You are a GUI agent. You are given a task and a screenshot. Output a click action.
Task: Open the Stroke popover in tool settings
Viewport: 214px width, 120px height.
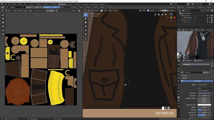pos(89,7)
